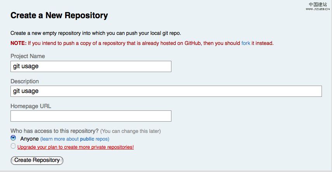This screenshot has width=332, height=172.
Task: Open learn more about public repos link
Action: tap(75, 139)
